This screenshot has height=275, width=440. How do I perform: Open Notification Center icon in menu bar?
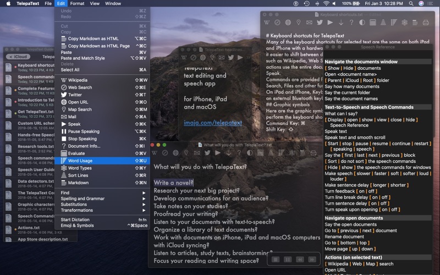click(430, 3)
